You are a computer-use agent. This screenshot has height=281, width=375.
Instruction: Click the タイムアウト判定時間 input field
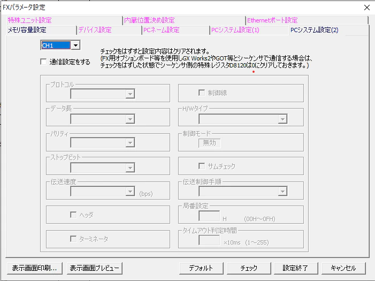tap(209, 240)
